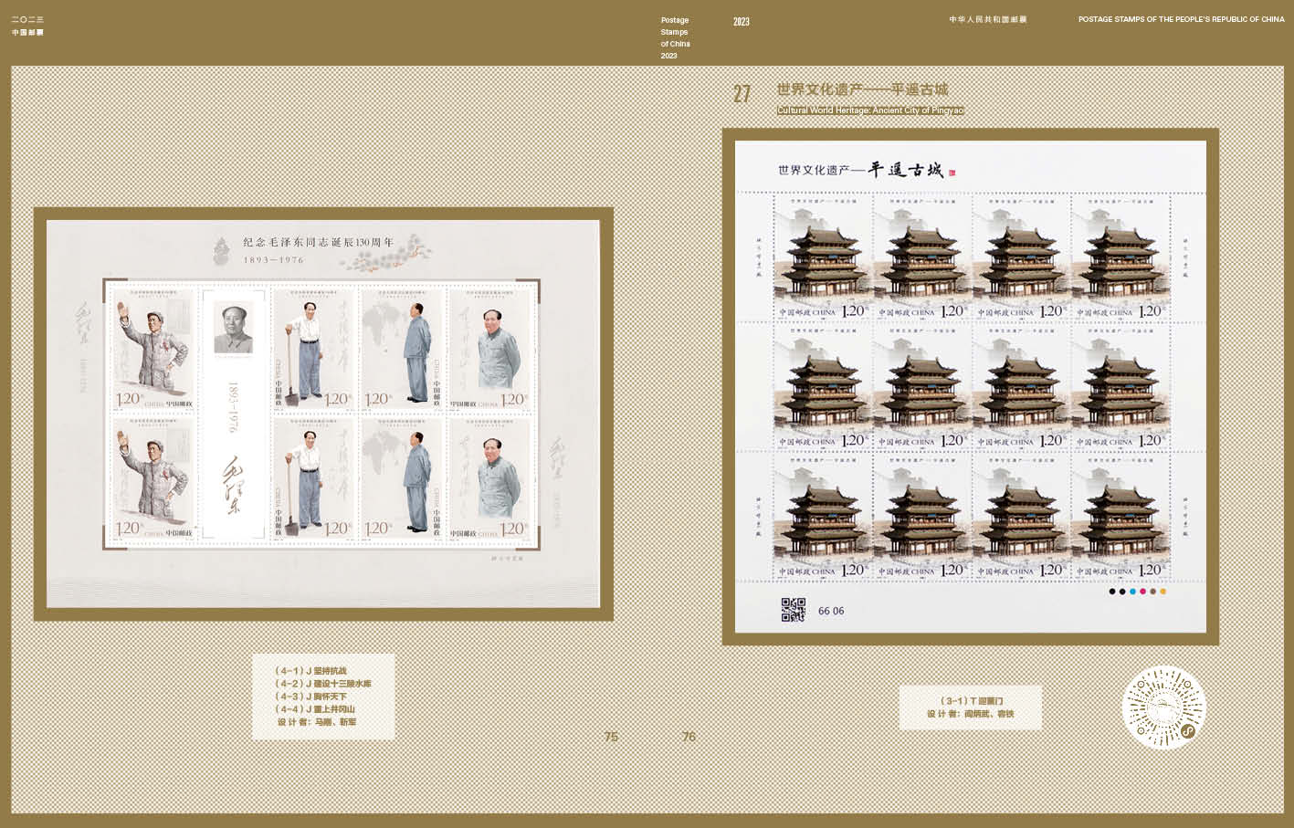The width and height of the screenshot is (1294, 828).
Task: Click the top-left pagoda stamp in the Pingyao sheet
Action: pyautogui.click(x=822, y=257)
